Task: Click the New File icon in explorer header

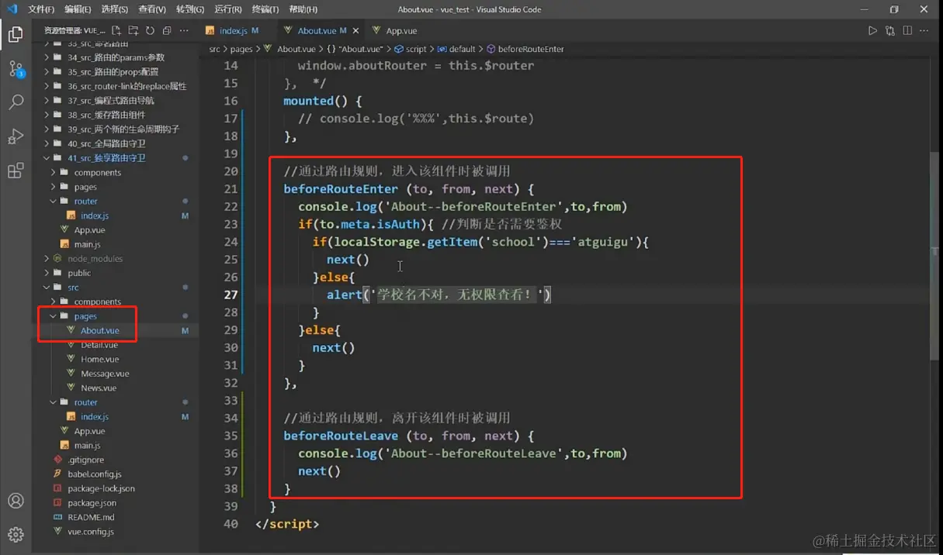Action: tap(116, 30)
